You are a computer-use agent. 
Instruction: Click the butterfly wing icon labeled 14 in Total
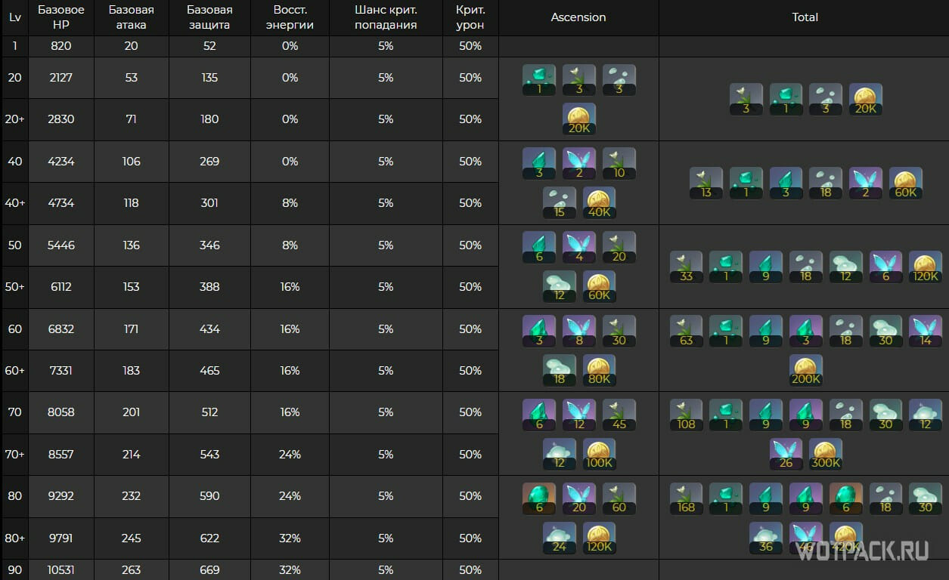(x=925, y=331)
